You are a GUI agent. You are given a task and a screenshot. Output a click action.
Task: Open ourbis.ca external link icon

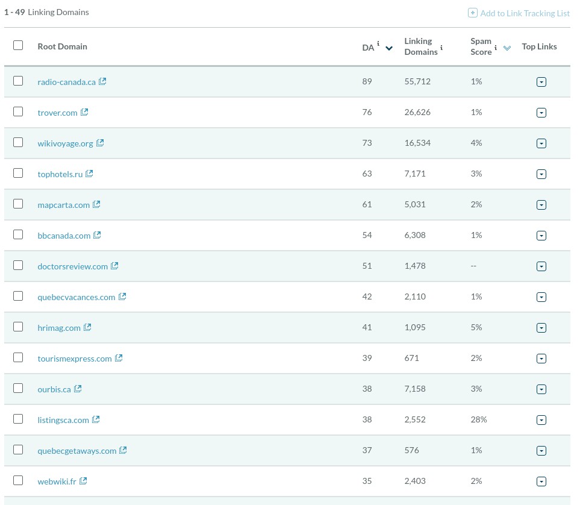[77, 389]
